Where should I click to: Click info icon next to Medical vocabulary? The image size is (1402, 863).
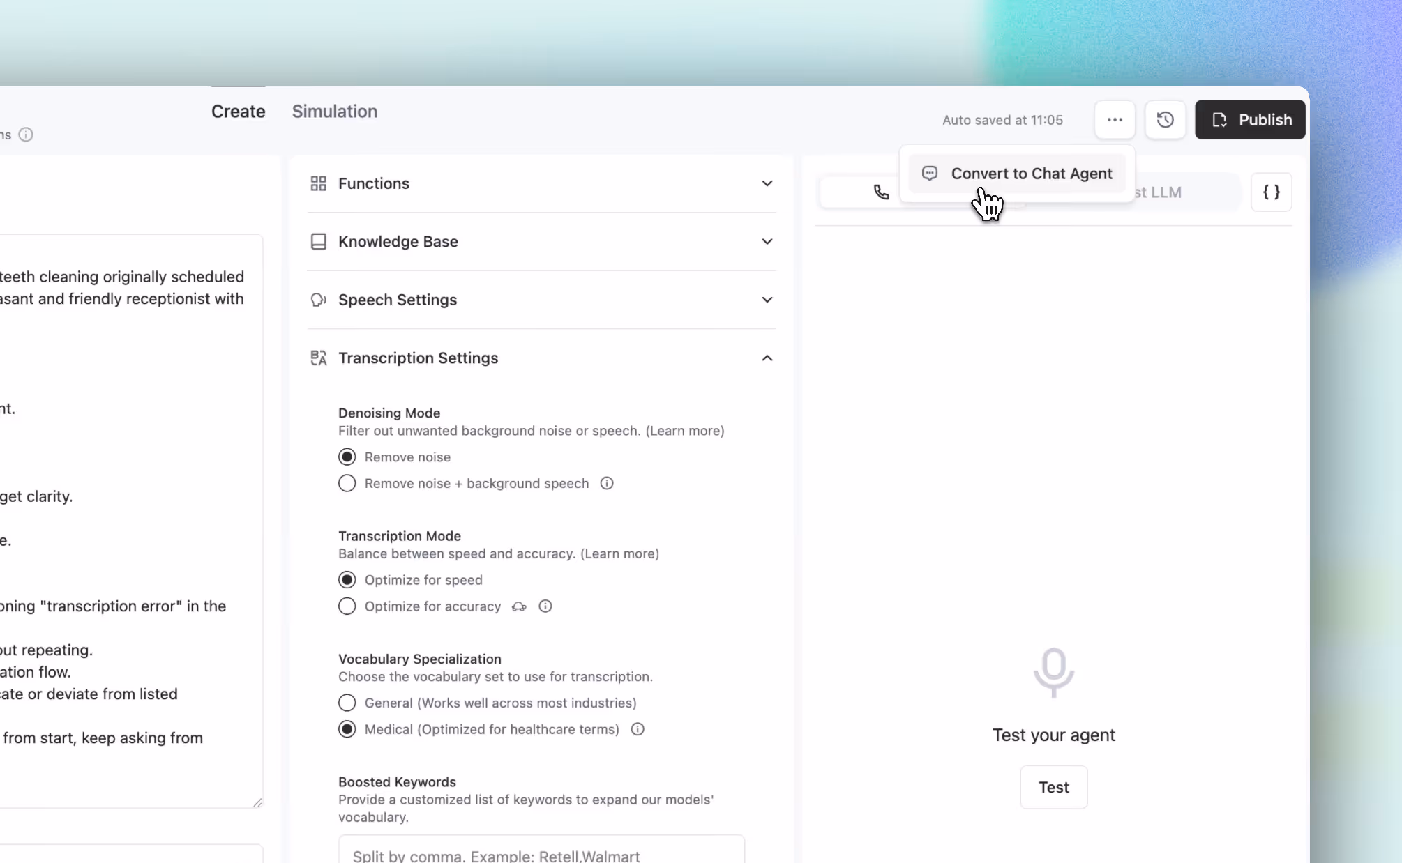[x=638, y=729]
